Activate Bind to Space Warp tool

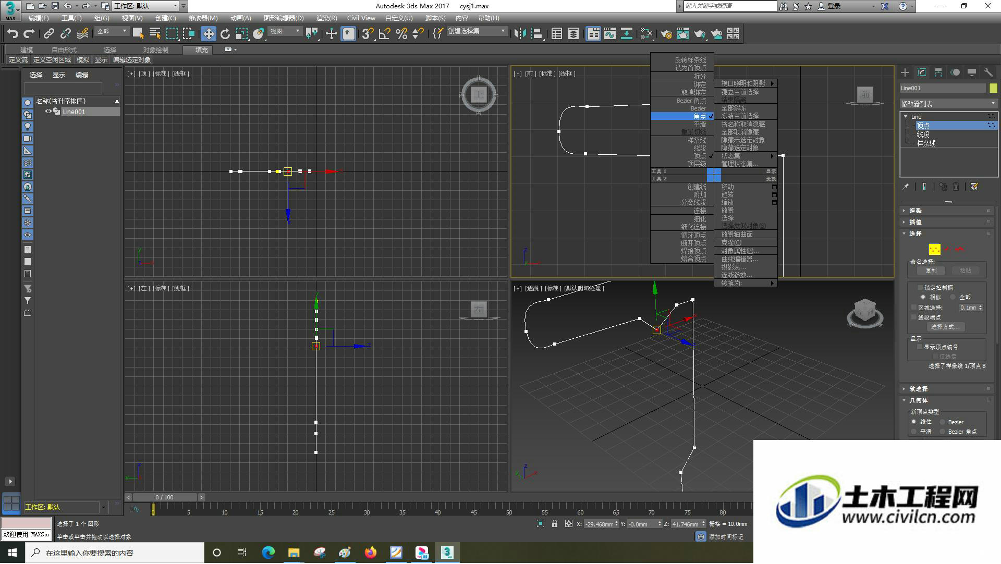(82, 34)
